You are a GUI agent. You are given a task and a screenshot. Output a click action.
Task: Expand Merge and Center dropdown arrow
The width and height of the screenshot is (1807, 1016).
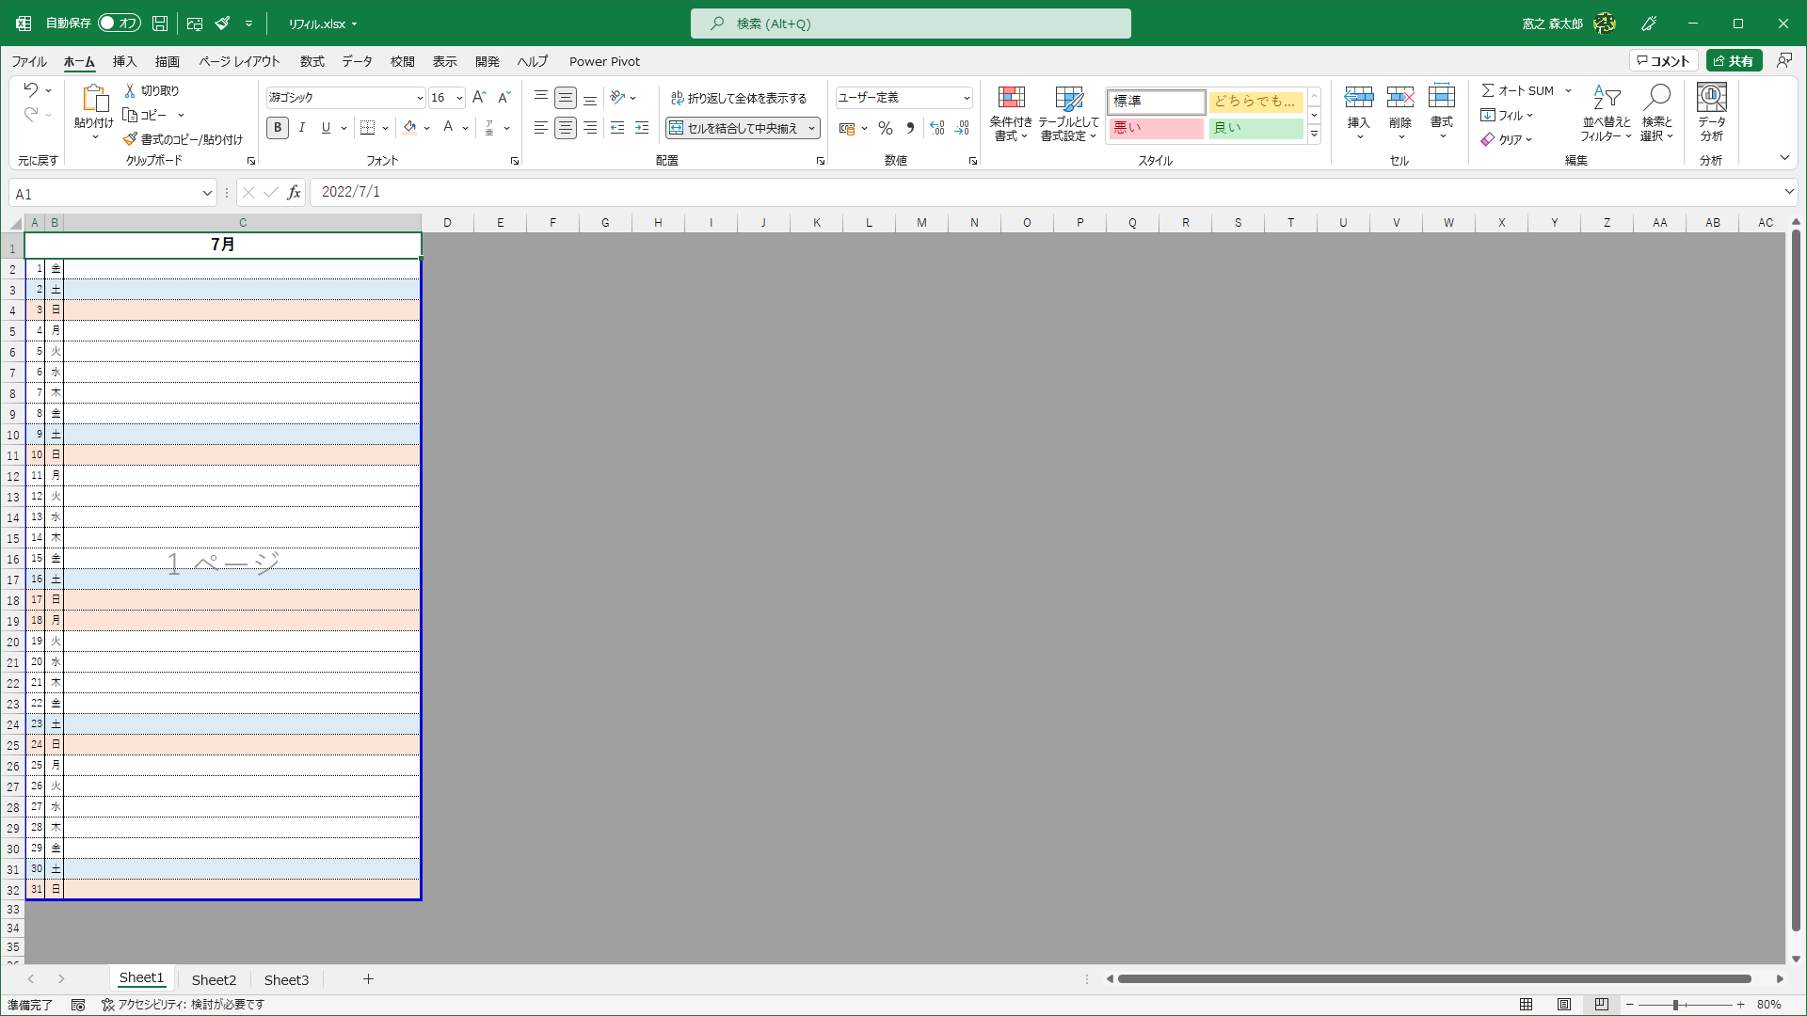tap(811, 128)
